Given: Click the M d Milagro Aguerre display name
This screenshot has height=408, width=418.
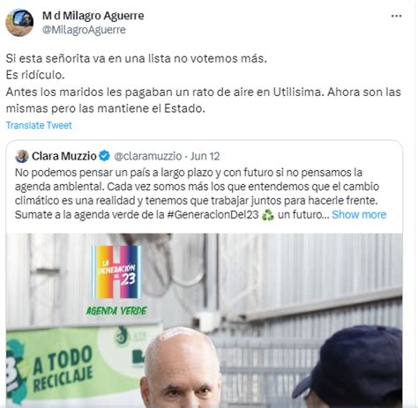Looking at the screenshot, I should (x=93, y=16).
